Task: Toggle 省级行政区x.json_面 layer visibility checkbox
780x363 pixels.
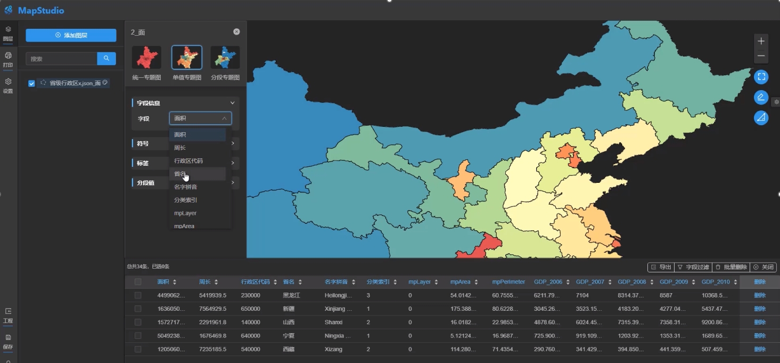Action: point(31,83)
